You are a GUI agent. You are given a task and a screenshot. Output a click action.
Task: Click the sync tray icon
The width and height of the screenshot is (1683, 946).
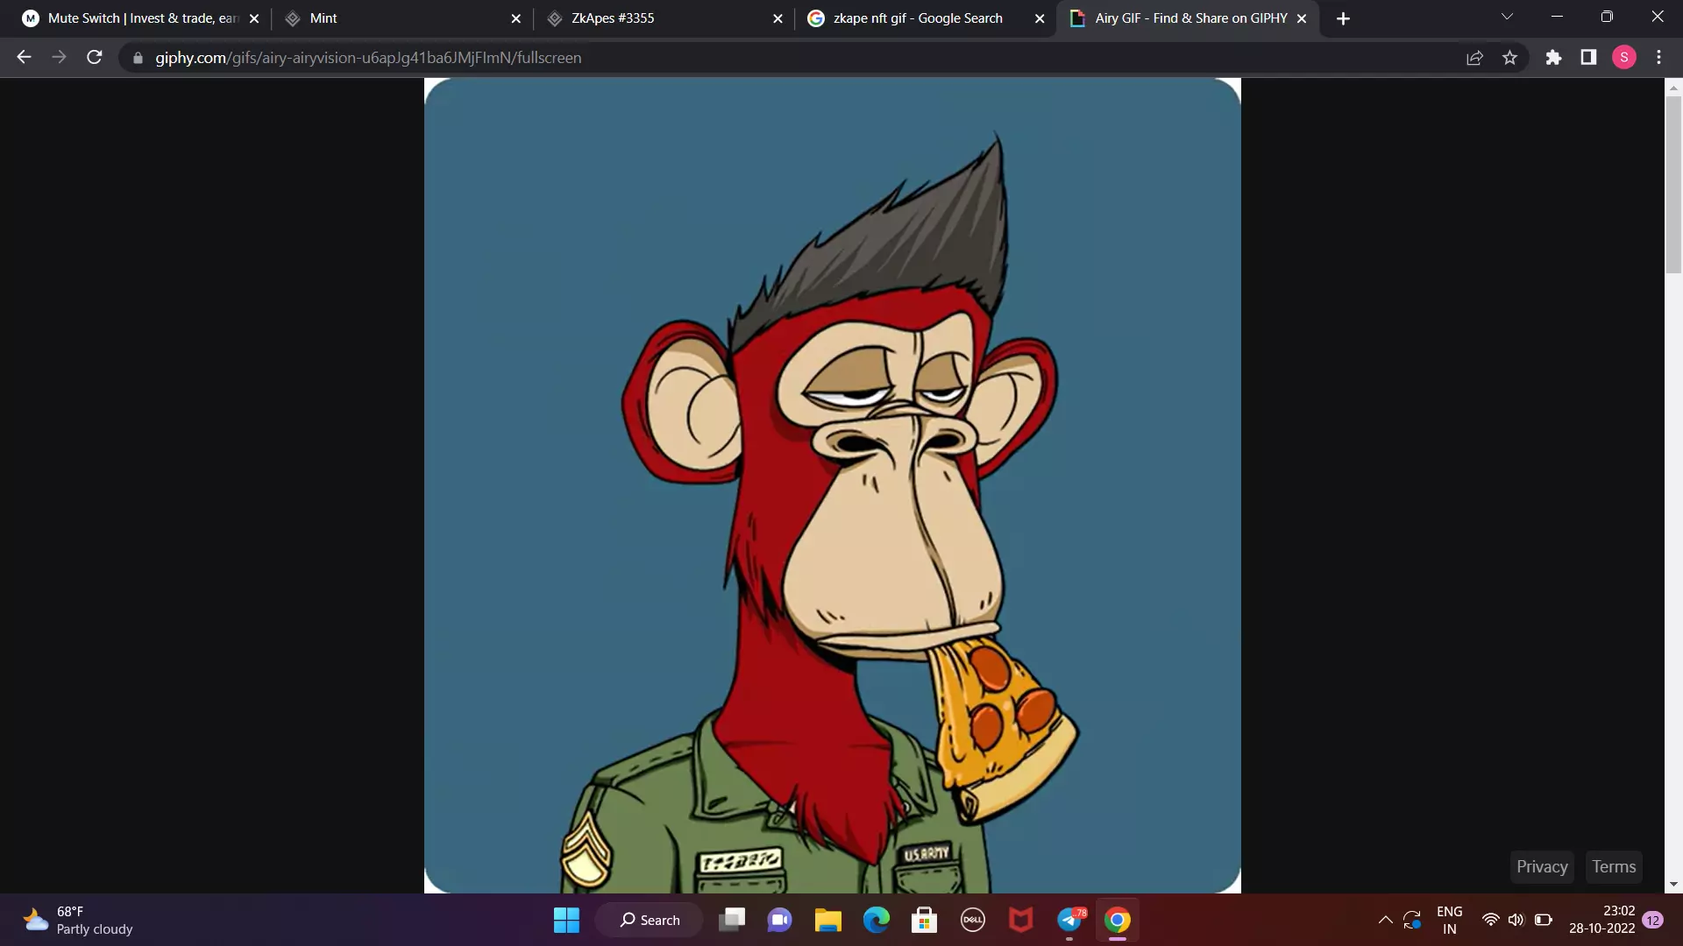click(1411, 920)
